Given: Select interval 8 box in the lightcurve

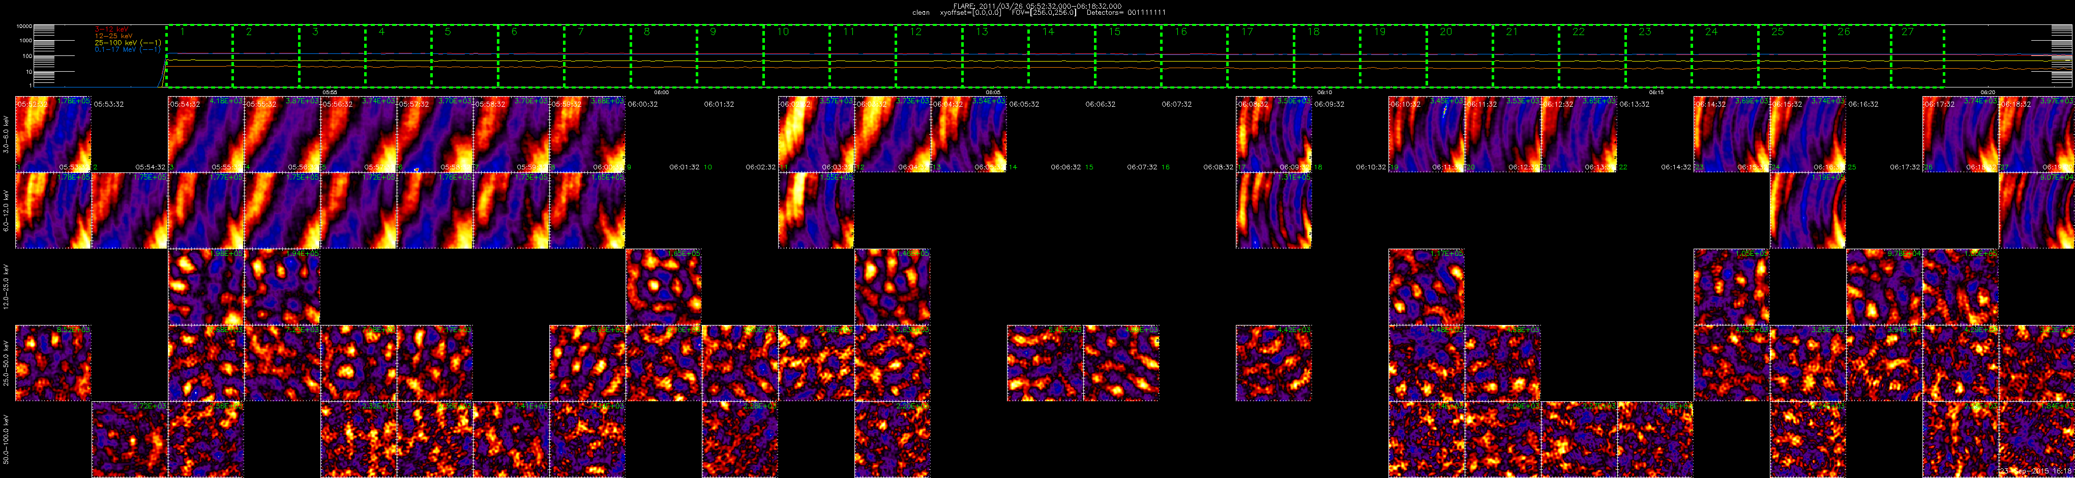Looking at the screenshot, I should pos(663,55).
